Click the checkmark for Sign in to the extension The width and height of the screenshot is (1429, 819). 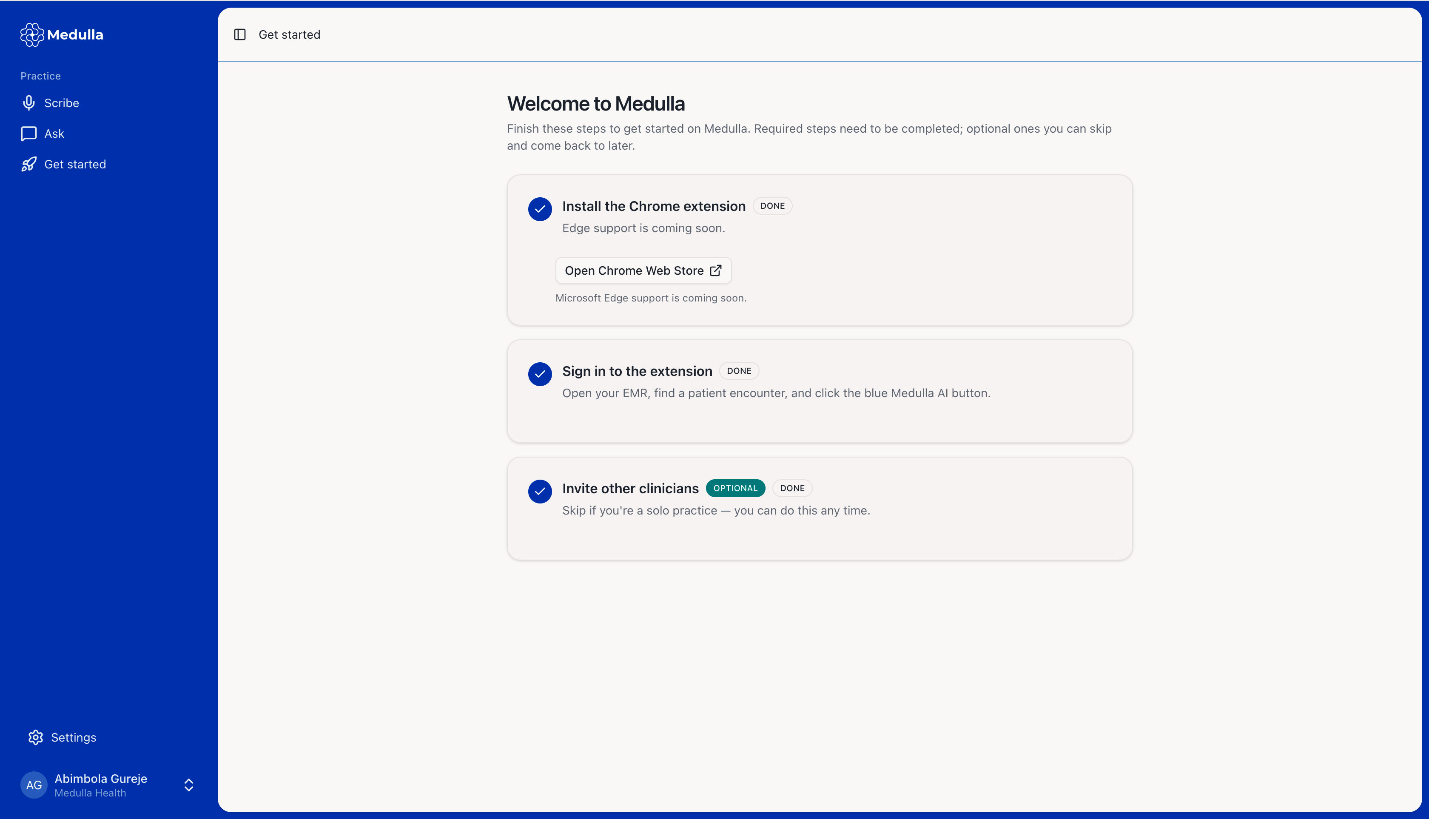pyautogui.click(x=540, y=374)
